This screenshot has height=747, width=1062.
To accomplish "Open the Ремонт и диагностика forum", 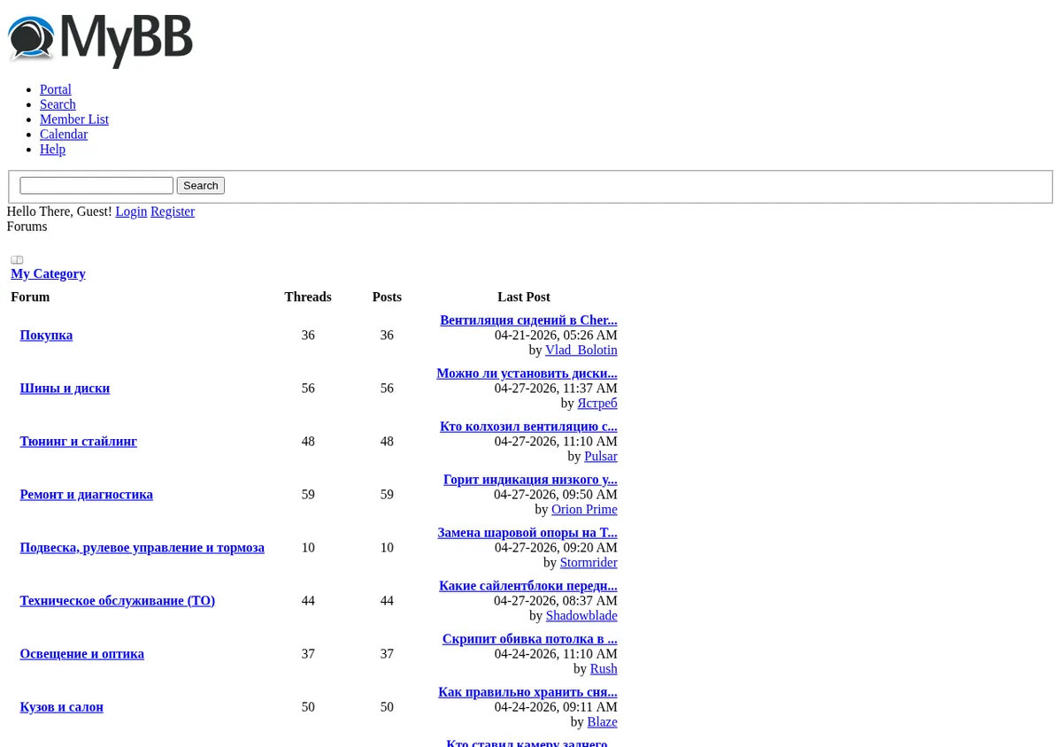I will [x=87, y=495].
